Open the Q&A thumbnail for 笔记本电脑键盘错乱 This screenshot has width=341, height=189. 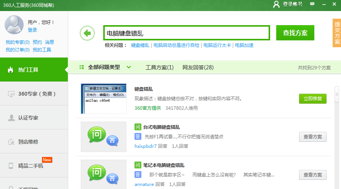click(x=104, y=174)
